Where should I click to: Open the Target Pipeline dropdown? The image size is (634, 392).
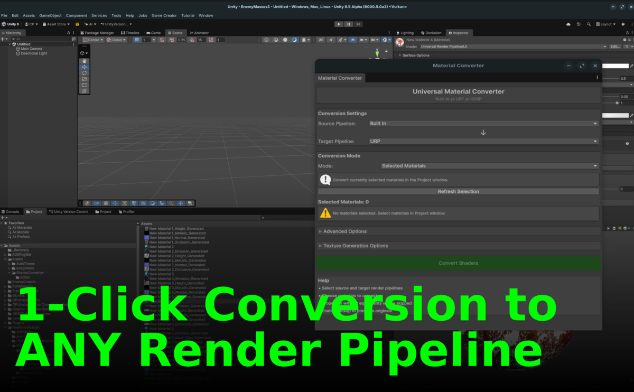tap(483, 142)
